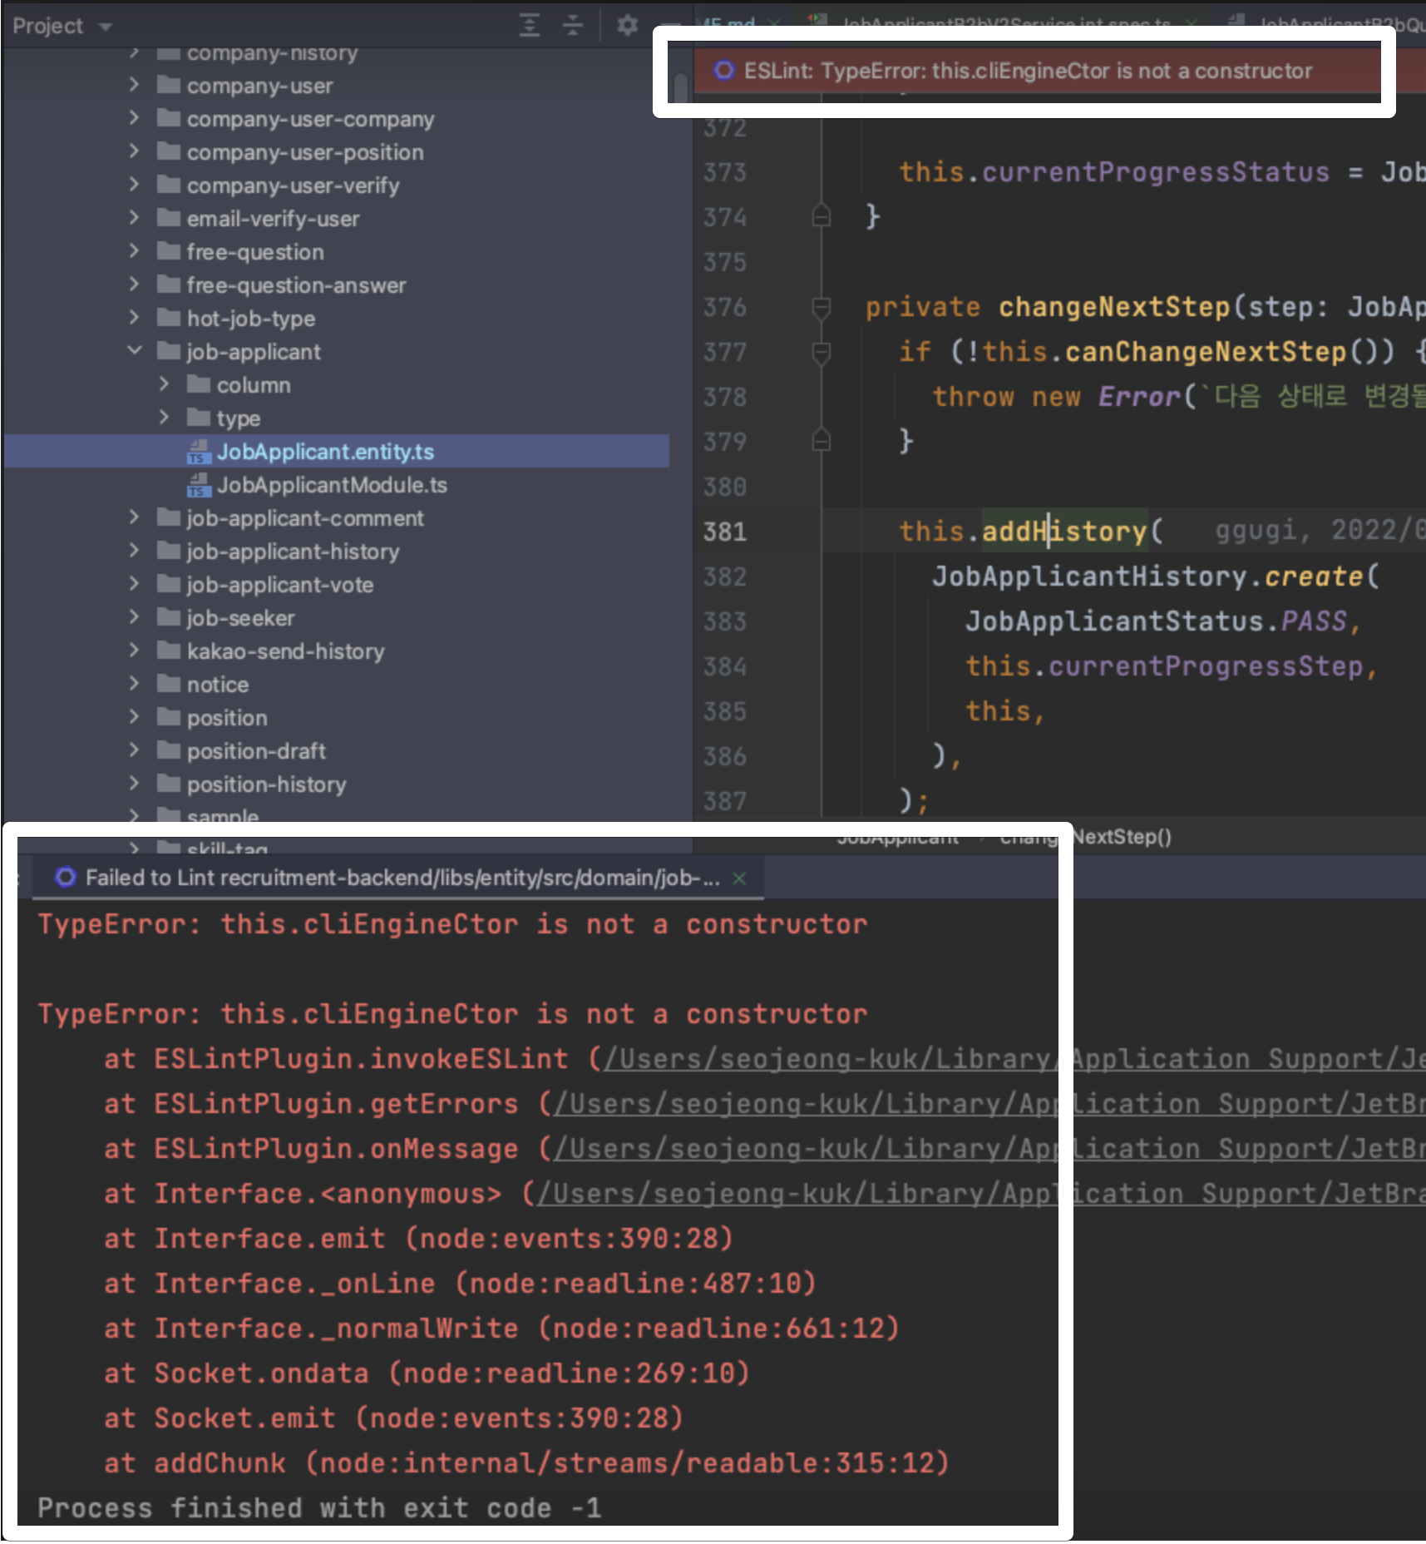Open Project panel settings gear

(x=627, y=26)
